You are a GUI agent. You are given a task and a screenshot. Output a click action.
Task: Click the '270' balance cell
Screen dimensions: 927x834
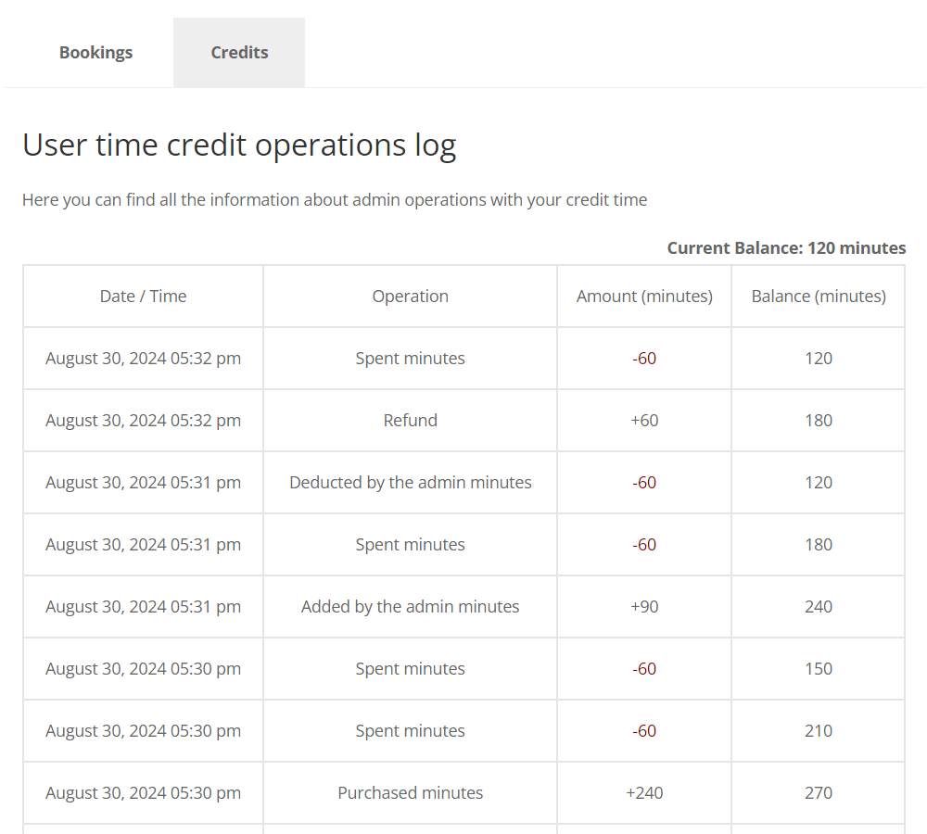coord(819,792)
